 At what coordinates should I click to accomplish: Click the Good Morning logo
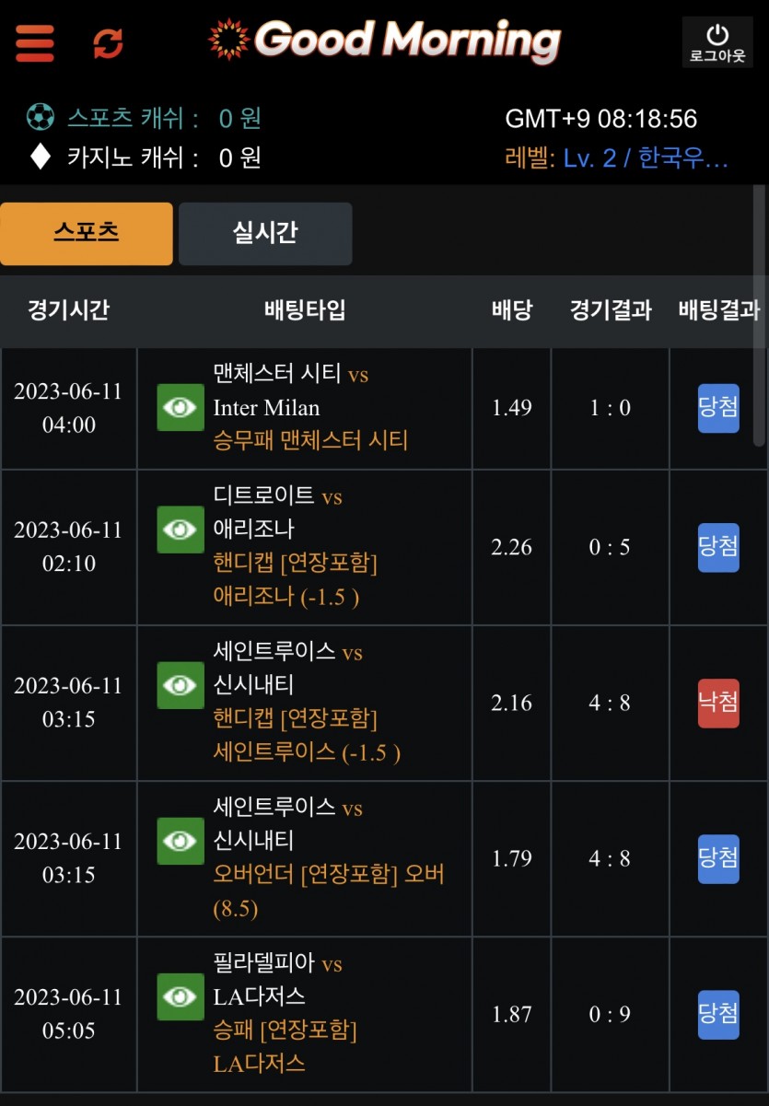(385, 41)
